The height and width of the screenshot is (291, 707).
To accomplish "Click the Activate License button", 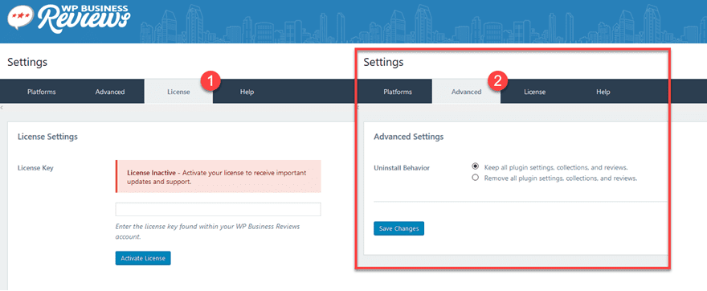I will pos(143,258).
